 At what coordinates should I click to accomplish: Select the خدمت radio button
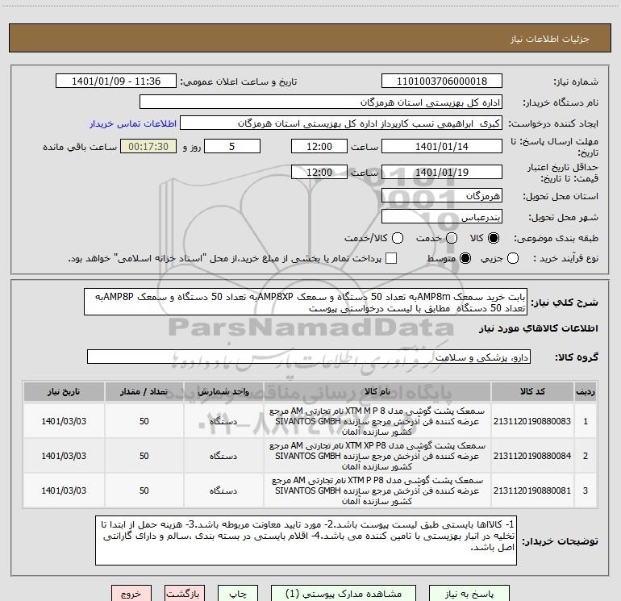[452, 238]
